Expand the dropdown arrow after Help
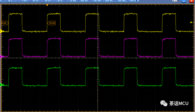The height and width of the screenshot is (112, 195). (136, 1)
